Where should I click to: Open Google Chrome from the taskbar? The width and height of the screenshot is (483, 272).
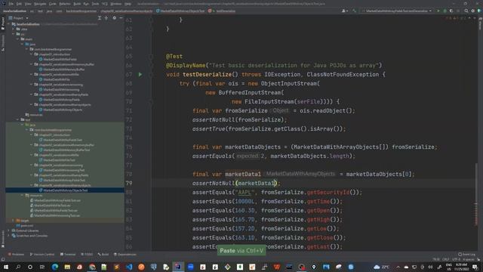(92, 267)
